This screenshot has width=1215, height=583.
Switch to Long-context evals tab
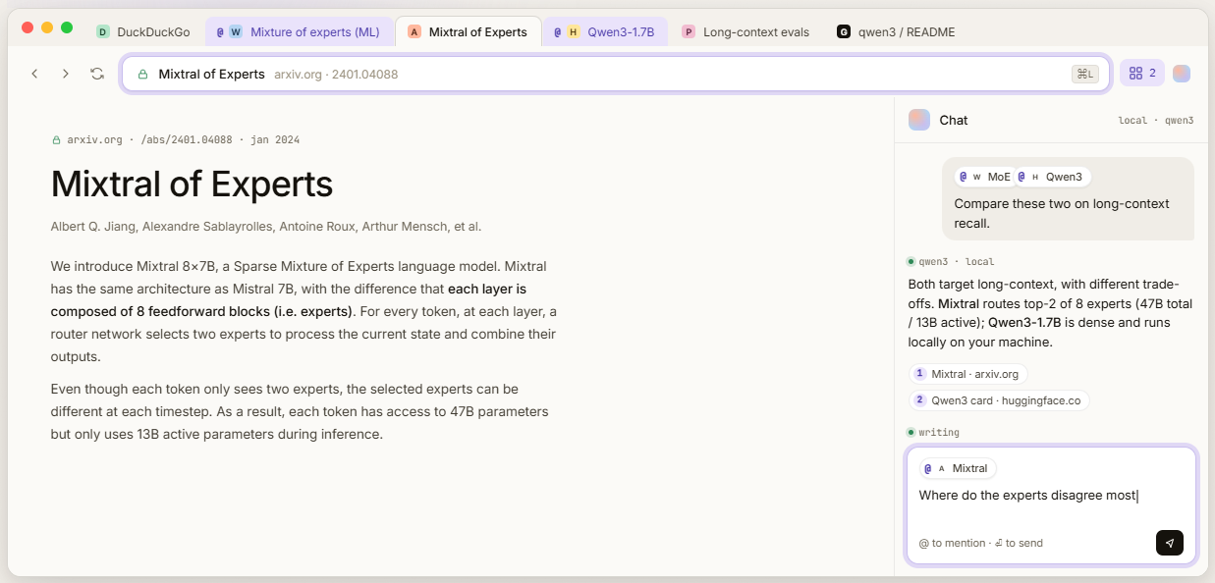click(x=746, y=31)
